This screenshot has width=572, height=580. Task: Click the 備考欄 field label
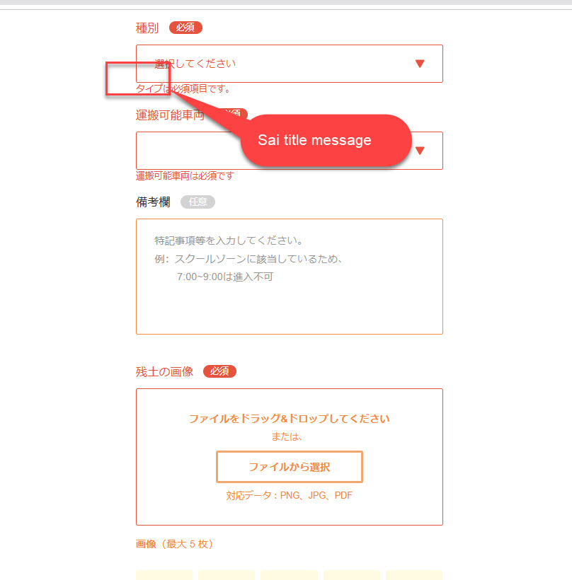(x=153, y=202)
